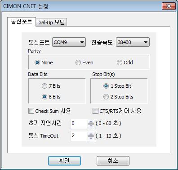Click the 취소 button
178x170 pixels.
(113, 161)
